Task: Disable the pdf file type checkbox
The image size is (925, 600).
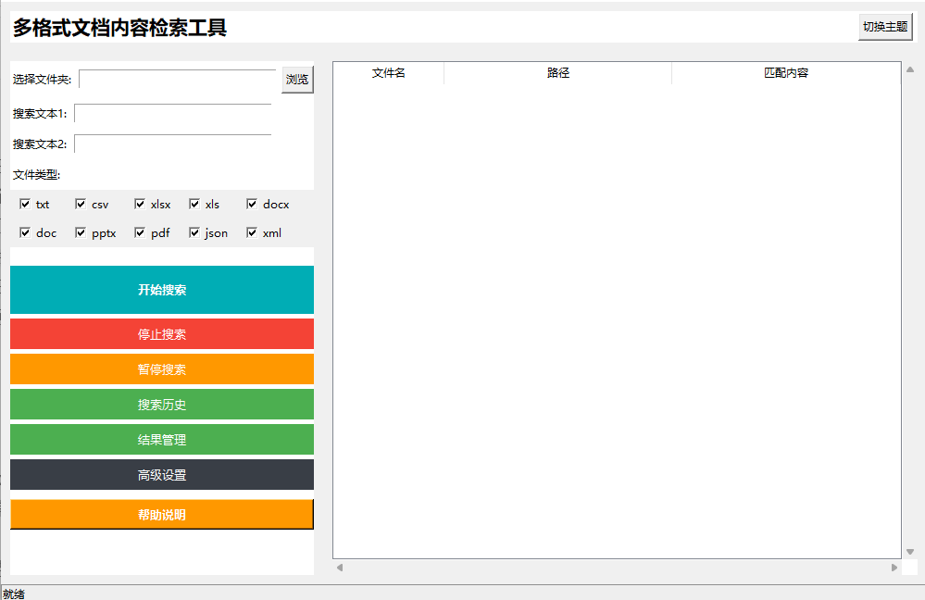Action: coord(140,232)
